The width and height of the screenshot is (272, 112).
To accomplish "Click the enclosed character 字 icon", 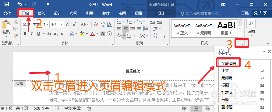I will tap(109, 34).
